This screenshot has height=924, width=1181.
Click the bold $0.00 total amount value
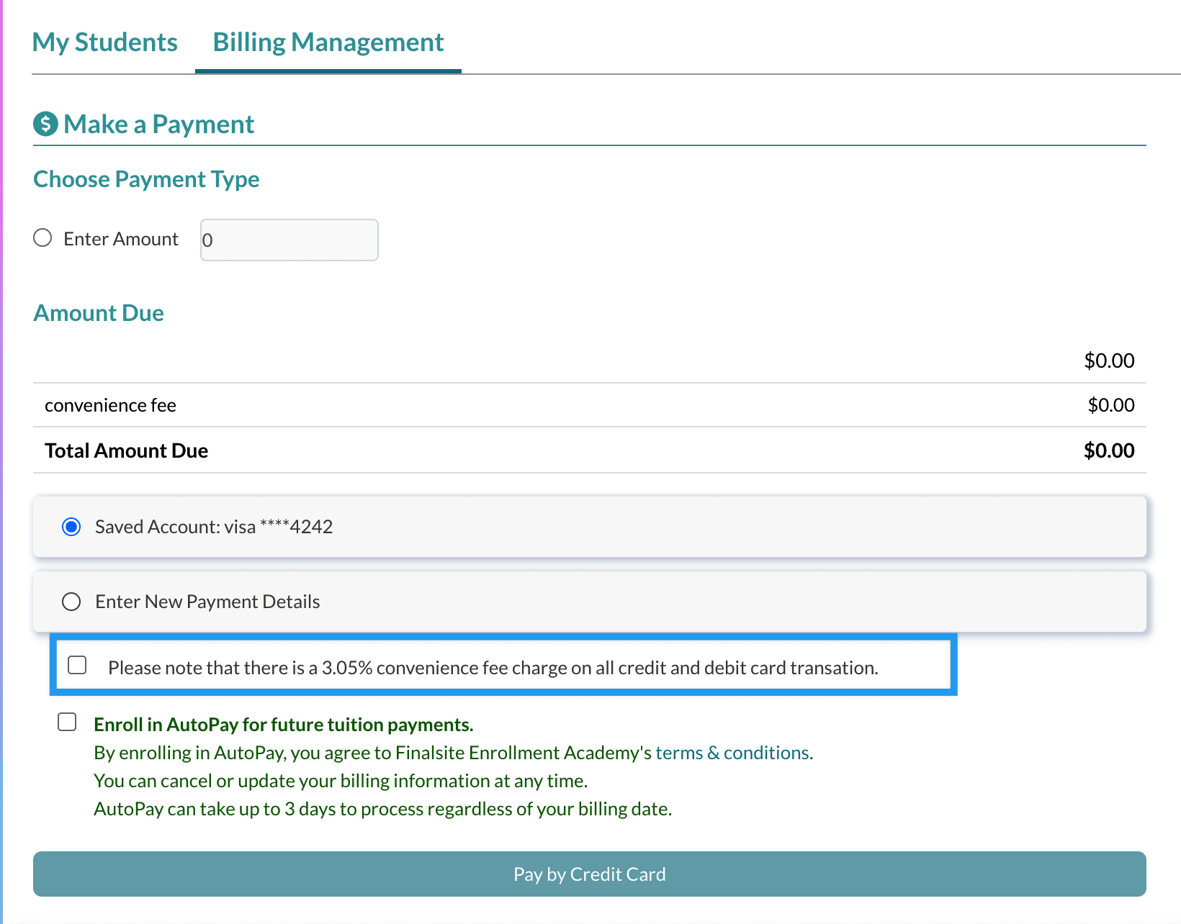coord(1108,450)
